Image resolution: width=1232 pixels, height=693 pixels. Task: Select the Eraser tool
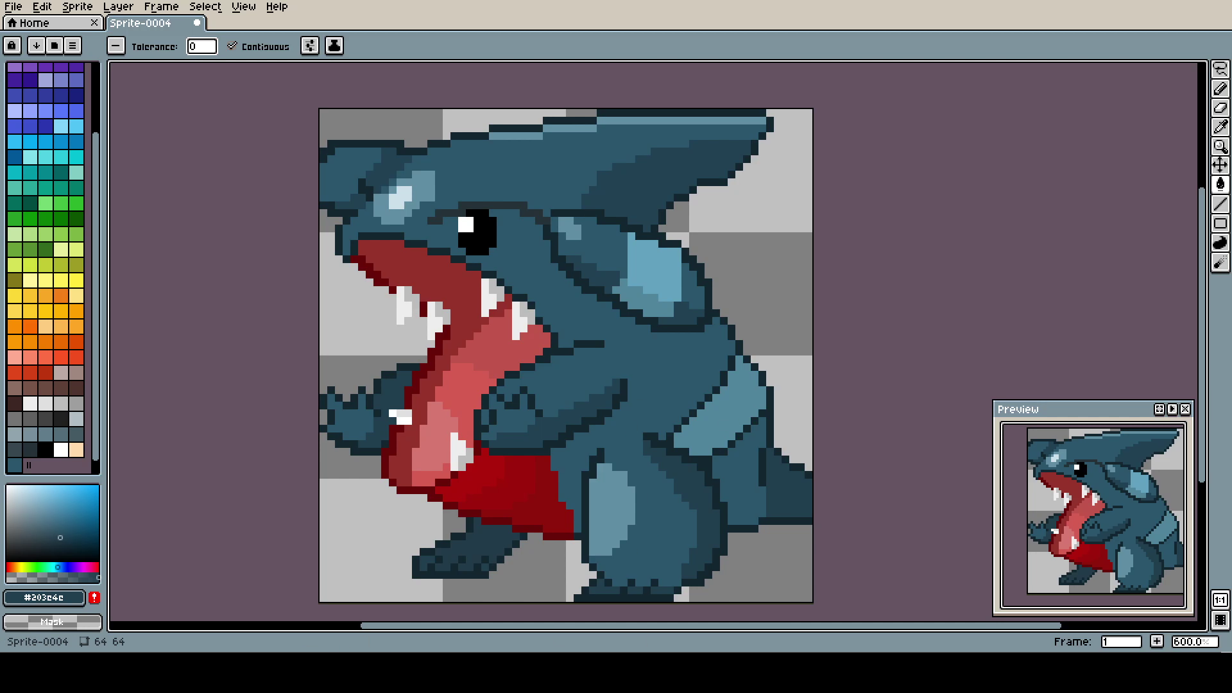[x=1220, y=108]
